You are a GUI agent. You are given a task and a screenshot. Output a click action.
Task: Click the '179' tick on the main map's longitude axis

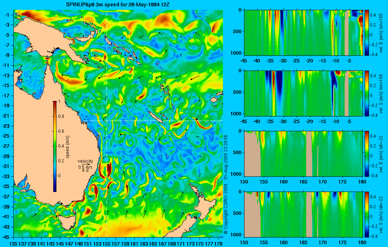(218, 243)
